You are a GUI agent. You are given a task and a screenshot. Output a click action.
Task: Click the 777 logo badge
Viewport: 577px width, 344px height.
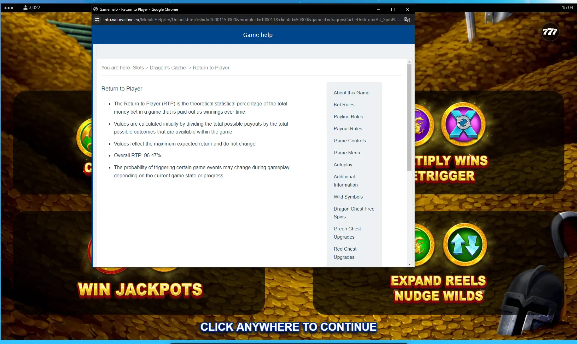[x=550, y=32]
